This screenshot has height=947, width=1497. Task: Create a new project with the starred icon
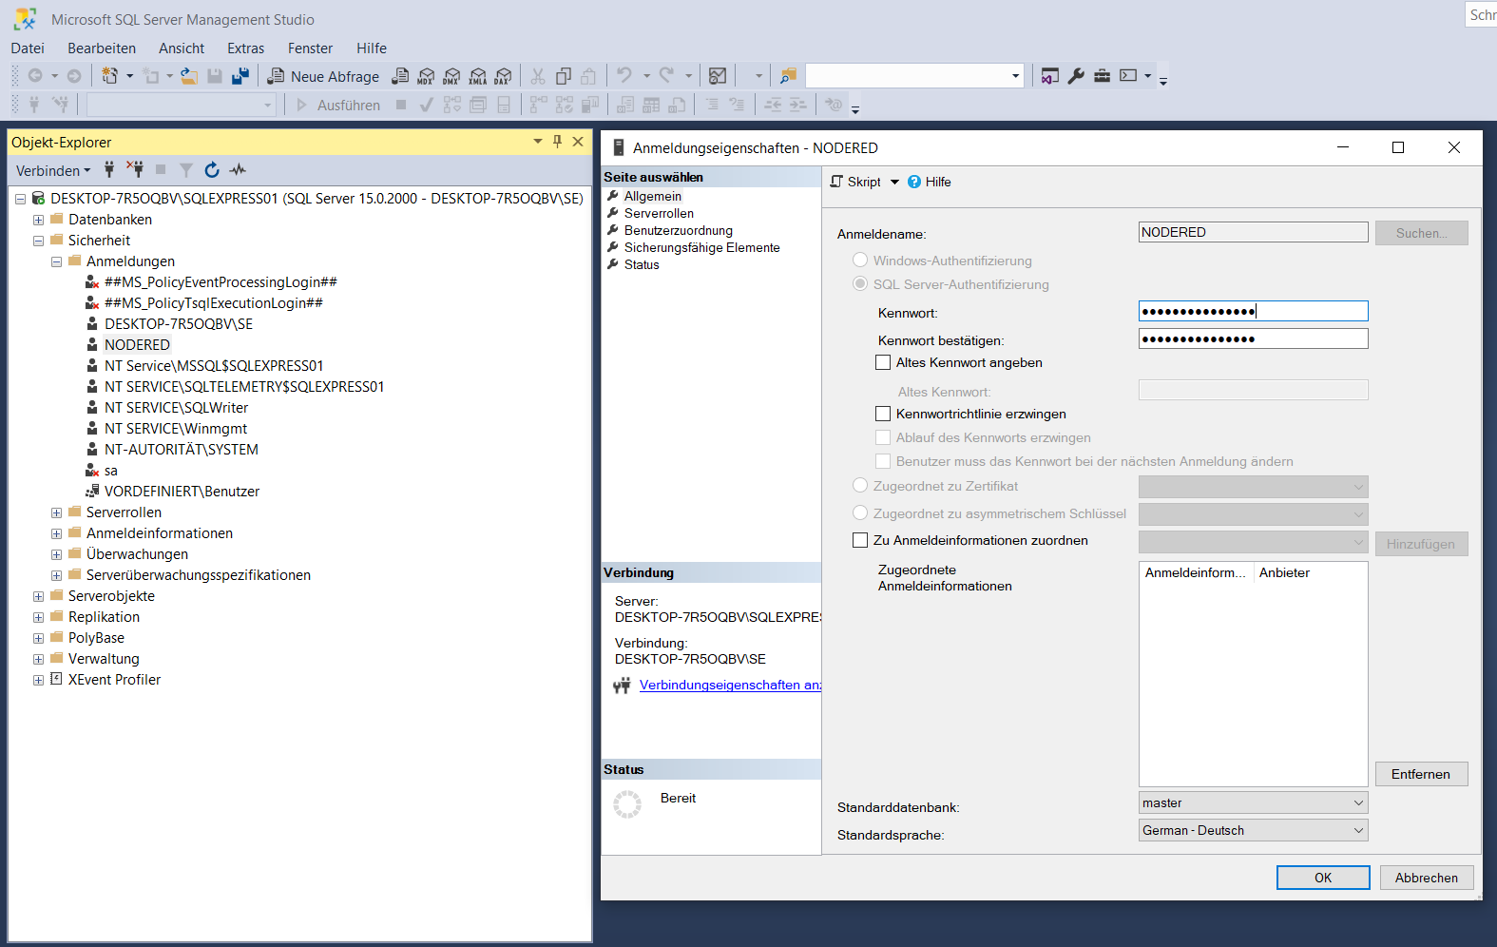[110, 76]
